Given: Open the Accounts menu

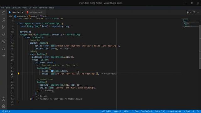Looking at the screenshot, I should point(3,99).
